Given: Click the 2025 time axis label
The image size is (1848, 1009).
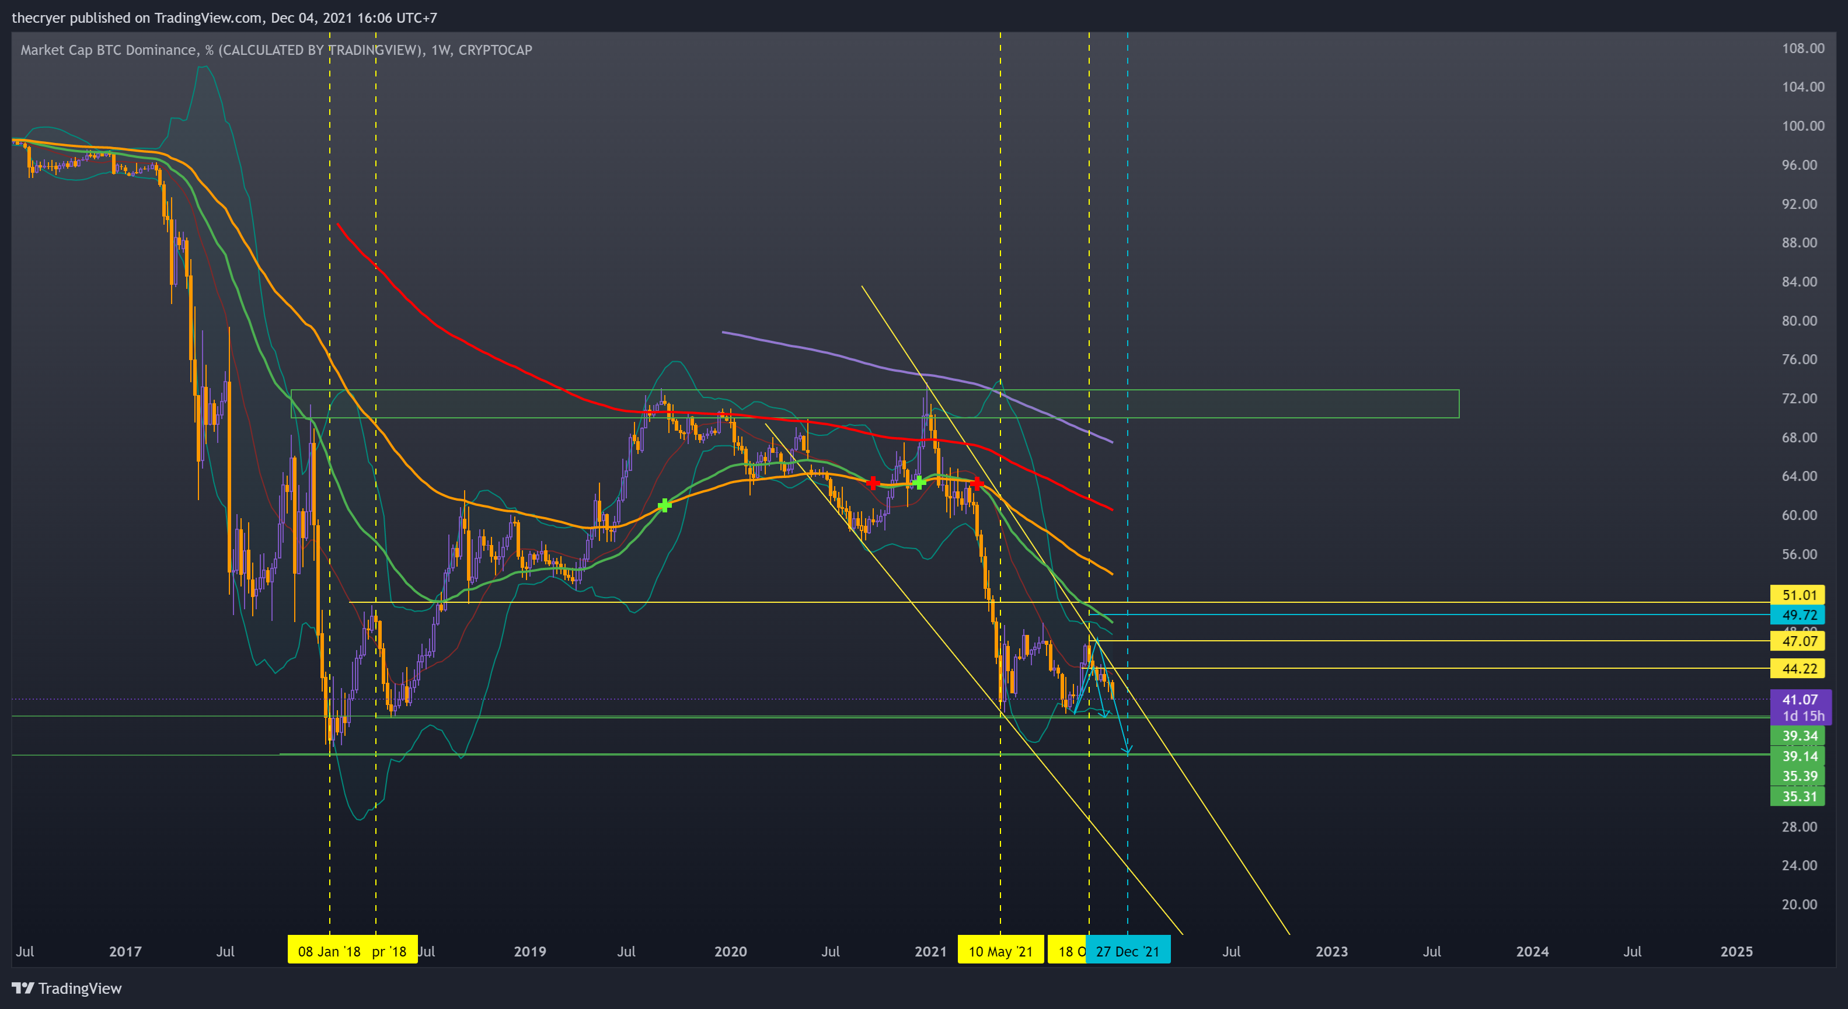Looking at the screenshot, I should 1737,951.
